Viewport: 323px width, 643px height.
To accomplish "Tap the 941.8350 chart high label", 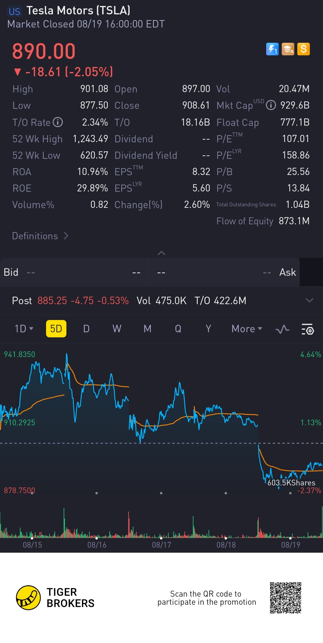I will (19, 354).
